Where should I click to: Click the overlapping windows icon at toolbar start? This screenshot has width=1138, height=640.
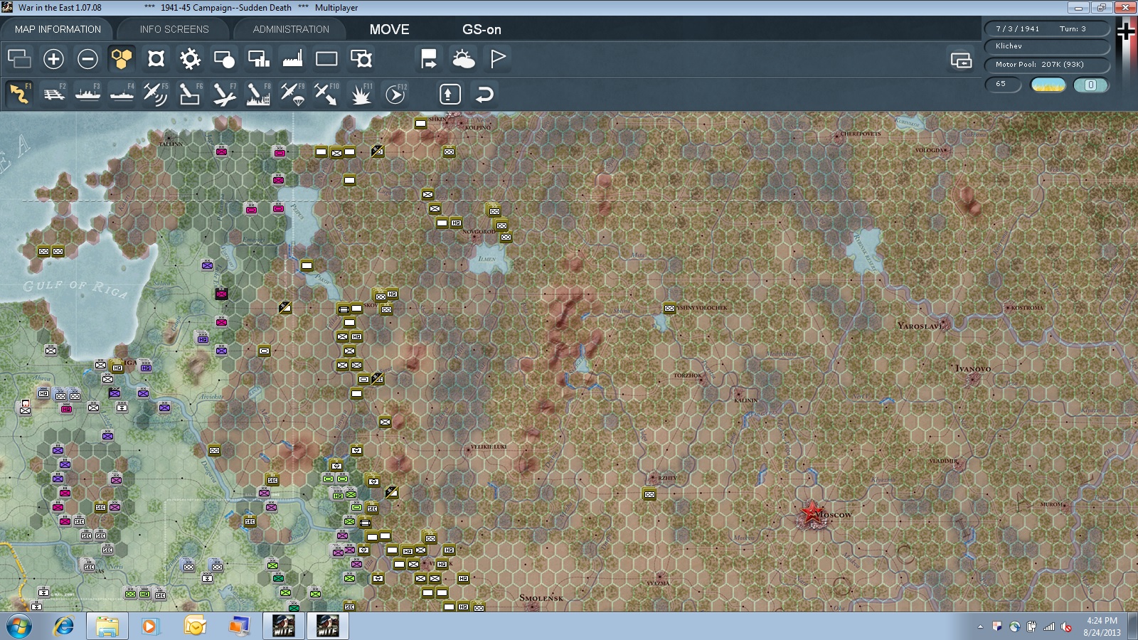tap(19, 59)
